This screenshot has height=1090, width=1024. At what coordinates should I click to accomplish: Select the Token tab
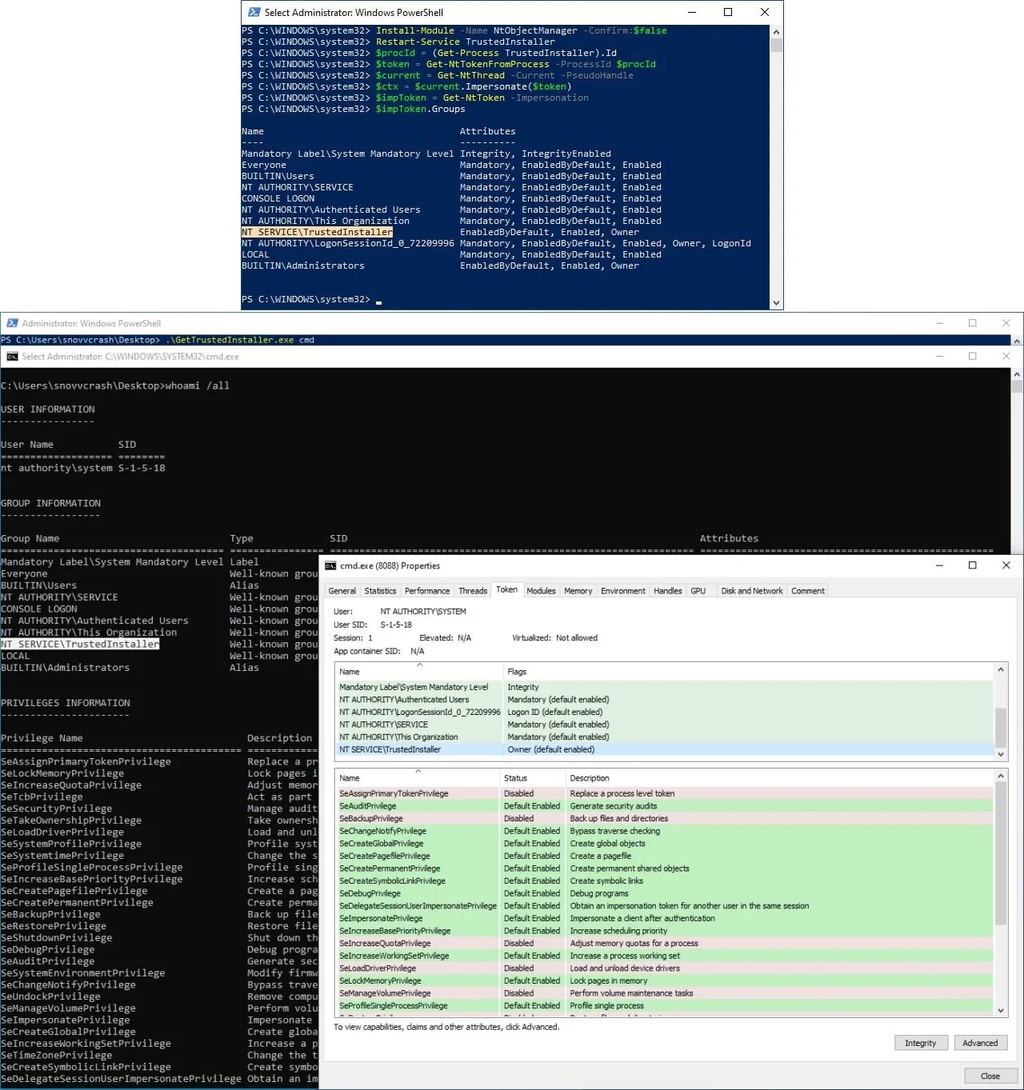click(507, 589)
